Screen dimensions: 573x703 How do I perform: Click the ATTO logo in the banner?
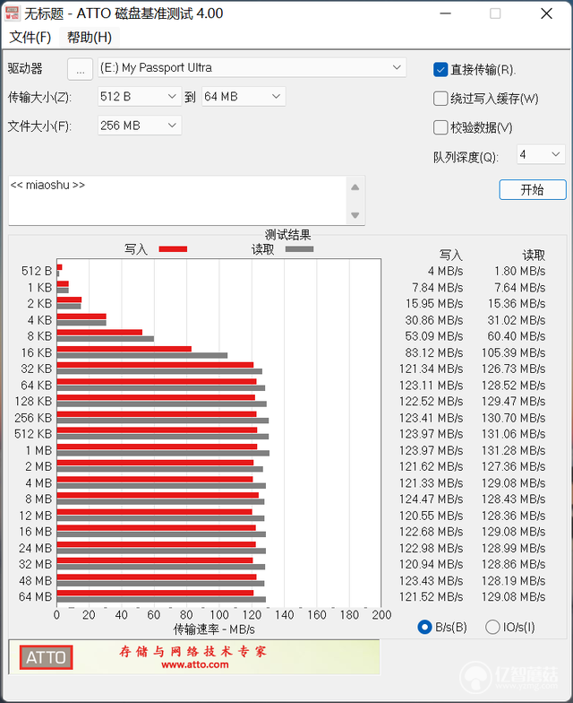pos(46,657)
